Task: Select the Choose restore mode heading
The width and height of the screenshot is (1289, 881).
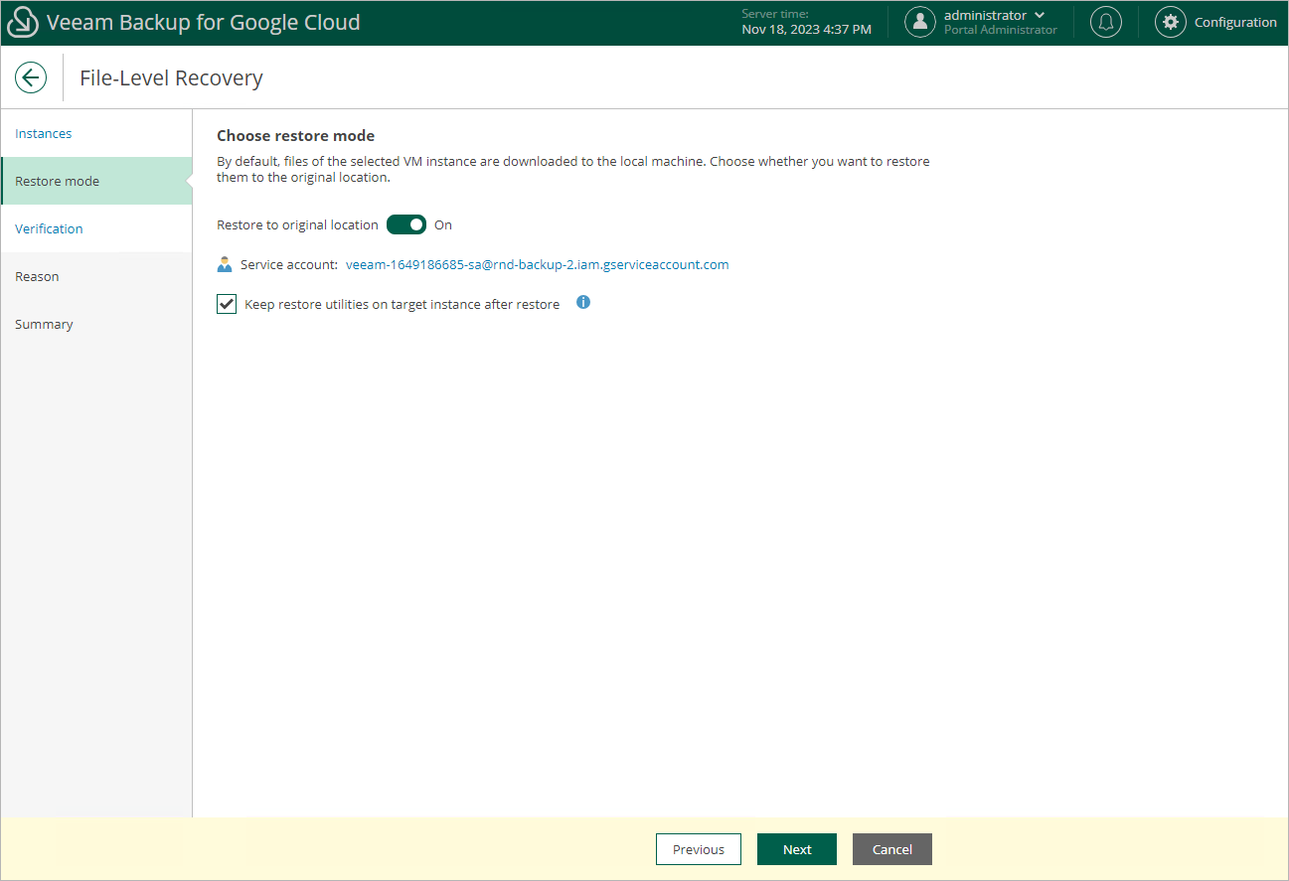Action: point(296,135)
